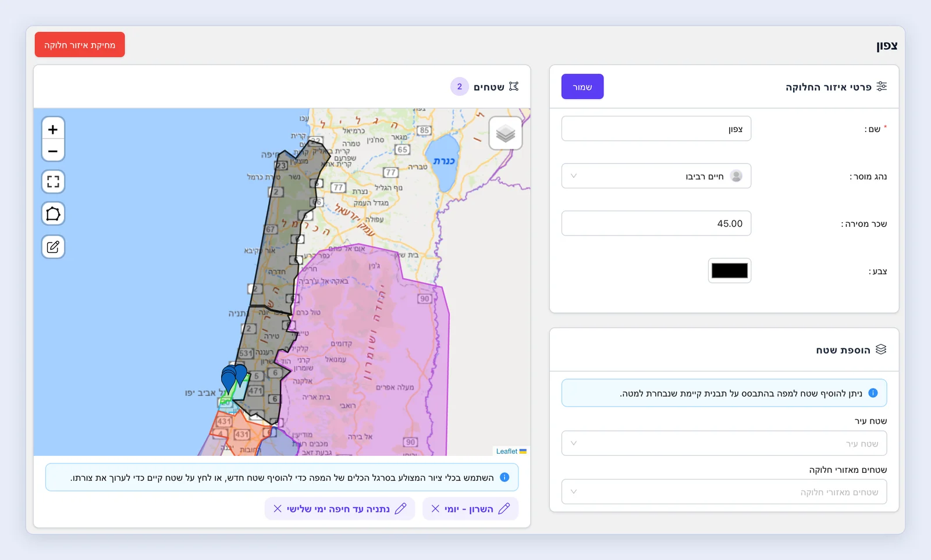Viewport: 931px width, 560px height.
Task: Click info icon in add-area hint banner
Action: point(873,393)
